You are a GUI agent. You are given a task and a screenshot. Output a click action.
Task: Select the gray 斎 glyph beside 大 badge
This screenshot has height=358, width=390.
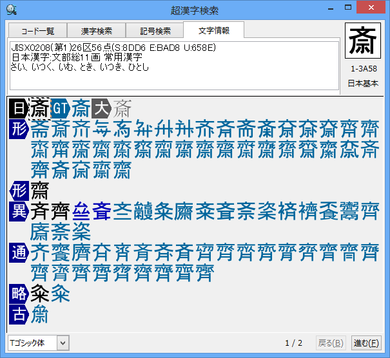click(122, 108)
